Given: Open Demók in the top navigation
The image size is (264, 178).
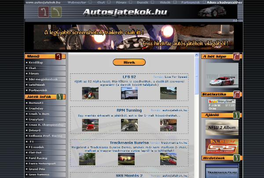Looking at the screenshot, I should click(x=143, y=2).
